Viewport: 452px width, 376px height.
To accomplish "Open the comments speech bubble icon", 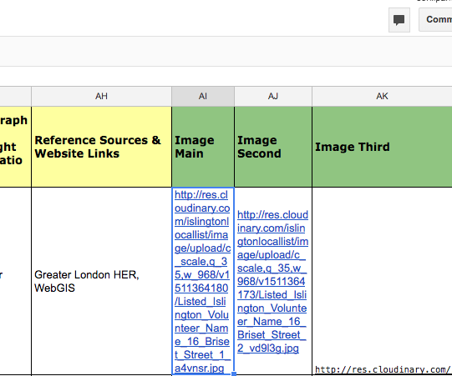I will point(399,20).
